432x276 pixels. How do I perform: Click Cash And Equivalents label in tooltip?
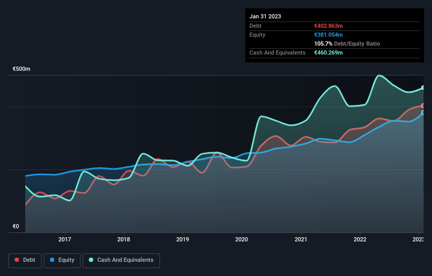[277, 52]
